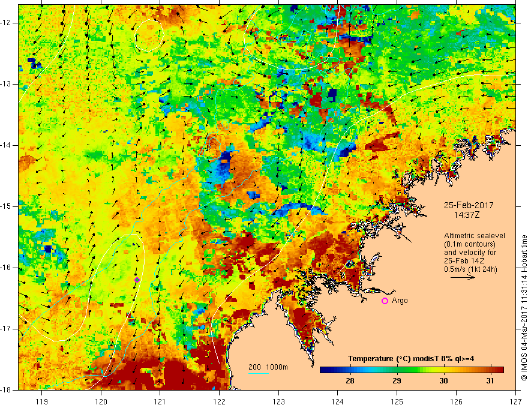Click the longitude axis label 122
Viewport: 528px width, 408px height.
click(219, 401)
